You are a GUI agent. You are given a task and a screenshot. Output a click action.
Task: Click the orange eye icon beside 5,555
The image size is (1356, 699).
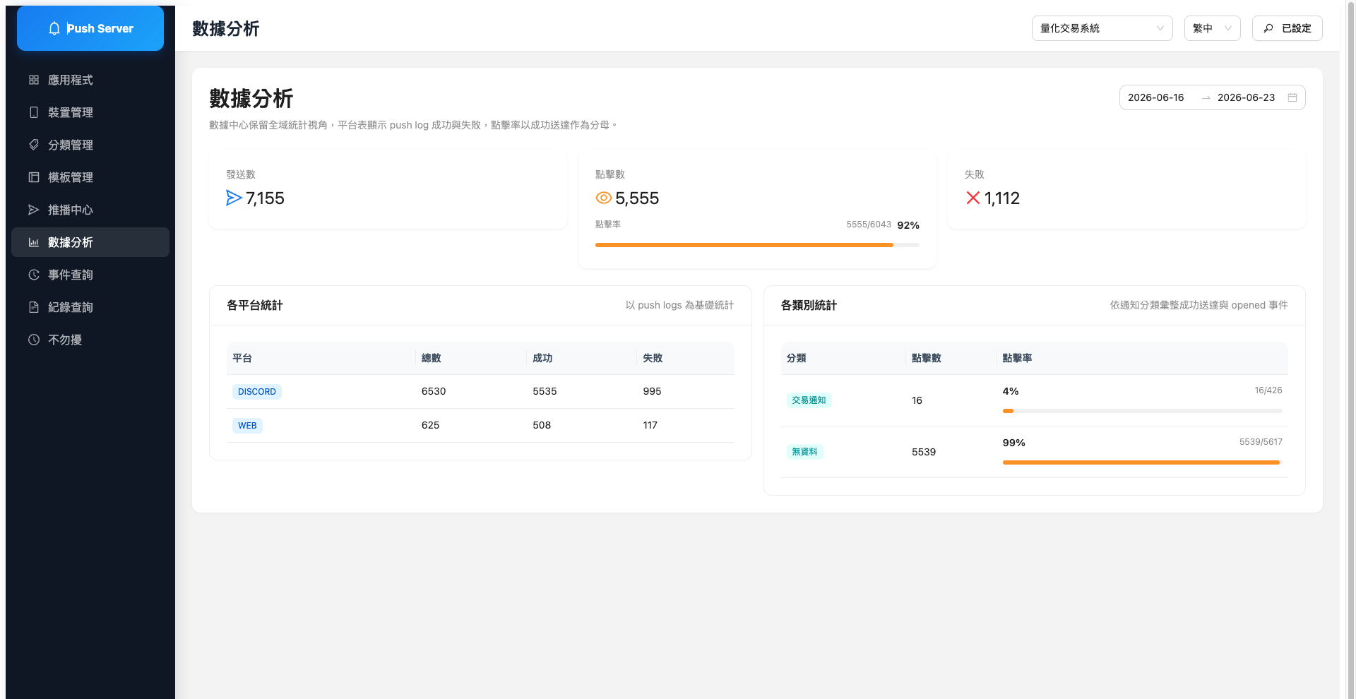(x=603, y=198)
